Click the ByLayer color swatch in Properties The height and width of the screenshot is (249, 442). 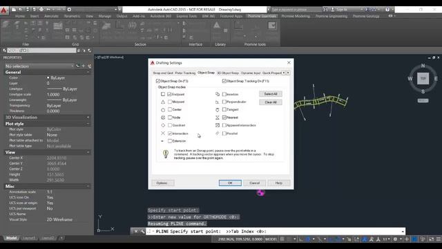click(x=48, y=77)
